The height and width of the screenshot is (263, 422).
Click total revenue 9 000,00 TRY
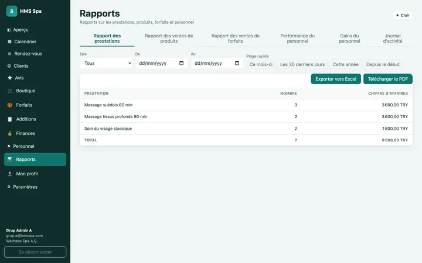(x=395, y=140)
